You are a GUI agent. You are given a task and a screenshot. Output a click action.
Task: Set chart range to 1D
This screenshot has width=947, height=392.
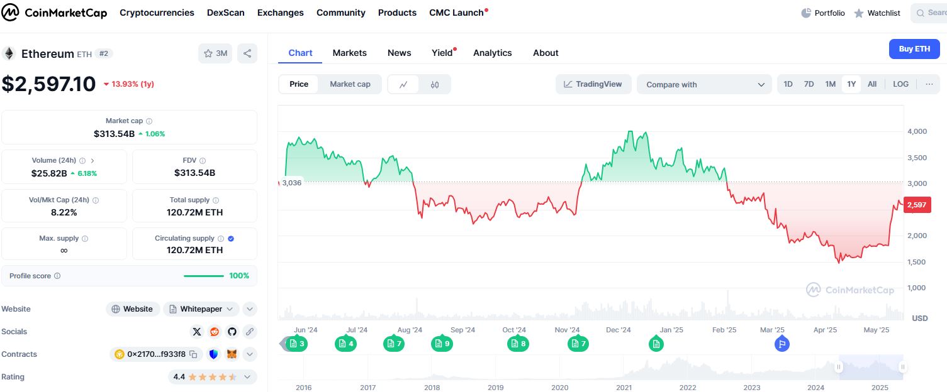[x=788, y=84]
